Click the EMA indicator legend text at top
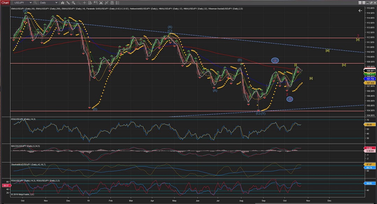 coord(127,9)
